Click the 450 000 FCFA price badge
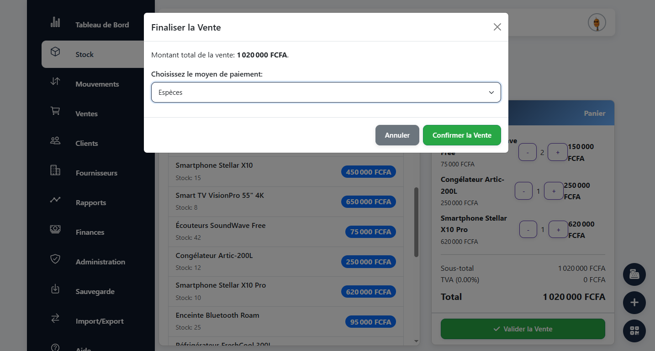Screen dimensions: 655x351 (x=369, y=172)
